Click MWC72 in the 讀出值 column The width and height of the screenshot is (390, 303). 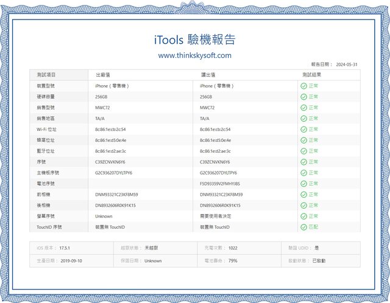[207, 108]
